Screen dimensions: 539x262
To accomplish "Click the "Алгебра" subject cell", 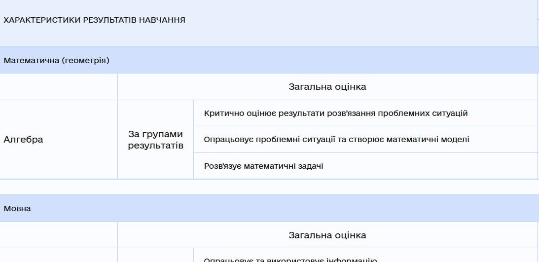I will (23, 140).
